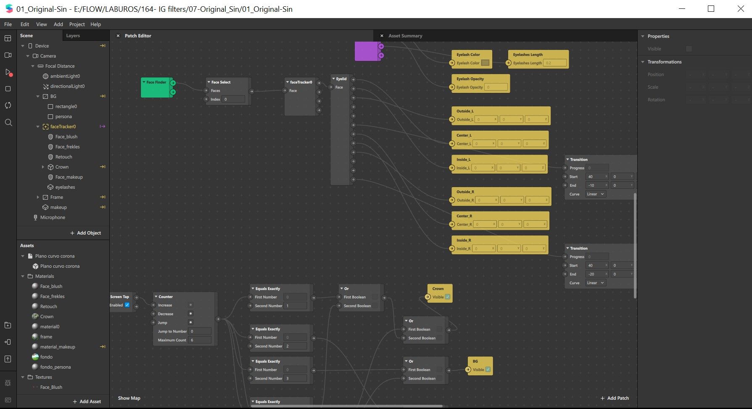Collapse the Materials folder in Assets
Screen dimensions: 752x409
[x=23, y=276]
